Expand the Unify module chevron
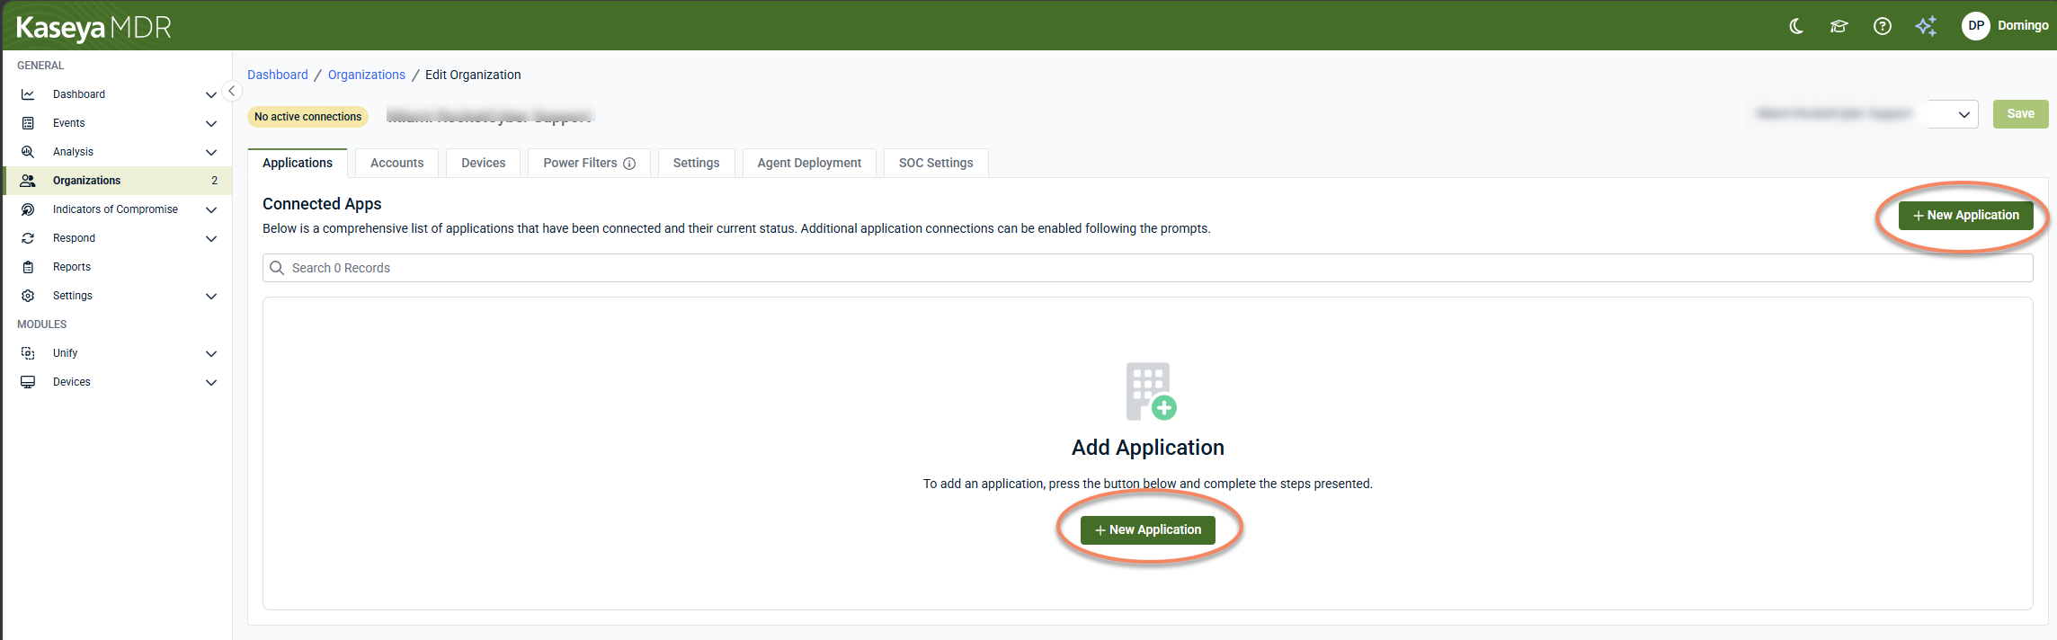The height and width of the screenshot is (640, 2057). (211, 353)
